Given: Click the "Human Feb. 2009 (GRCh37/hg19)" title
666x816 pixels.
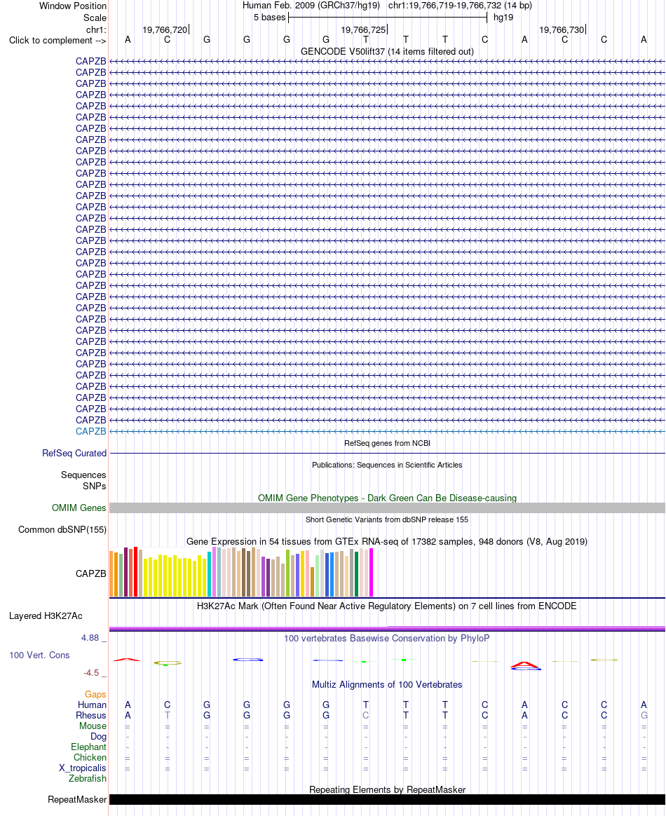Looking at the screenshot, I should (x=311, y=6).
